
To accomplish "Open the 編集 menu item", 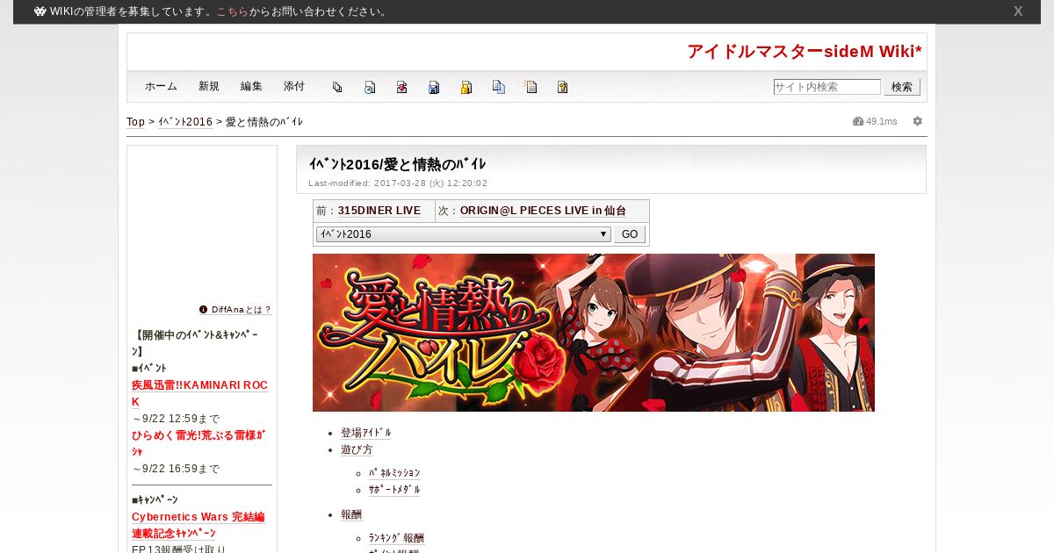I will click(251, 87).
